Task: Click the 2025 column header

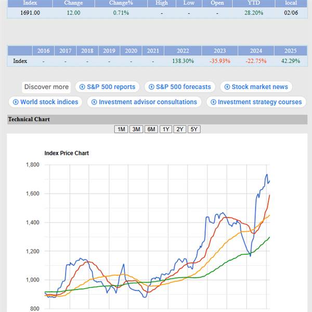Action: (x=291, y=51)
